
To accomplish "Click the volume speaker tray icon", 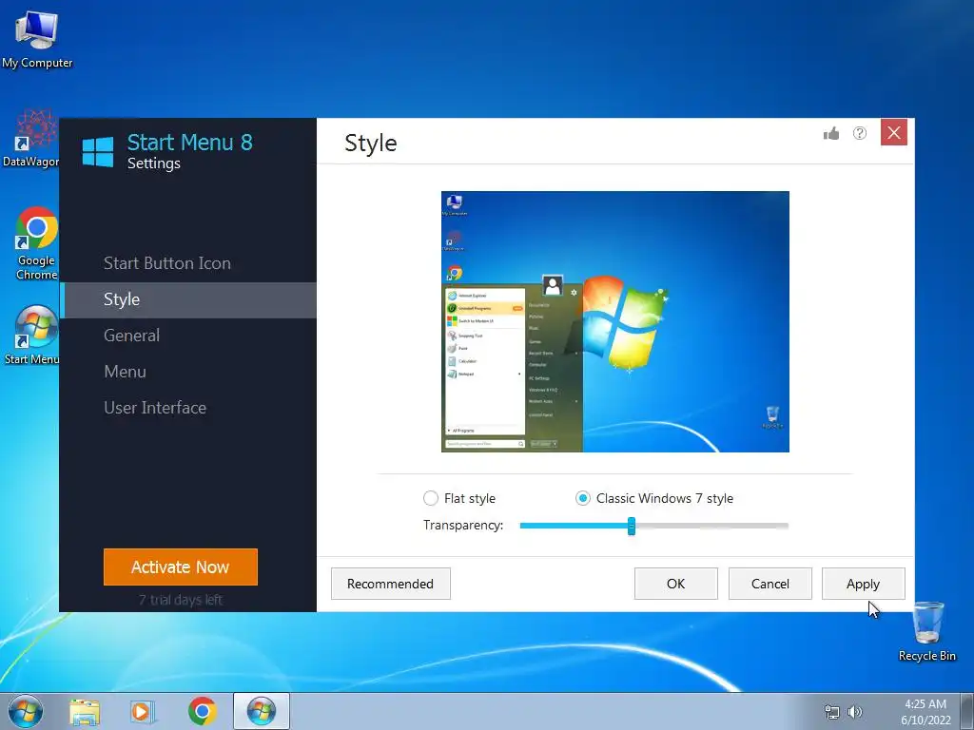I will pyautogui.click(x=855, y=712).
